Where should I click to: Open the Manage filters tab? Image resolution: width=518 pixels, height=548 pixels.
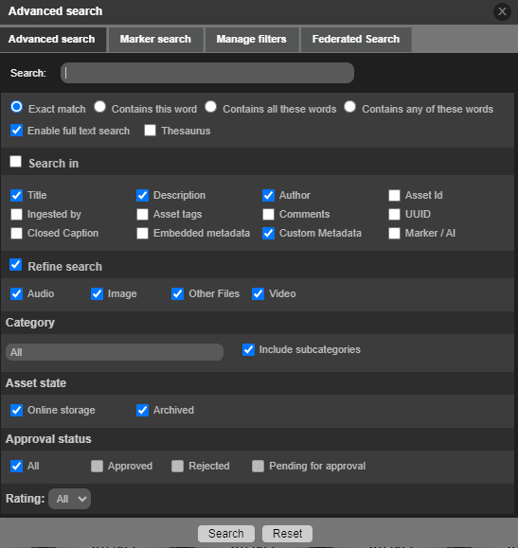pos(252,40)
